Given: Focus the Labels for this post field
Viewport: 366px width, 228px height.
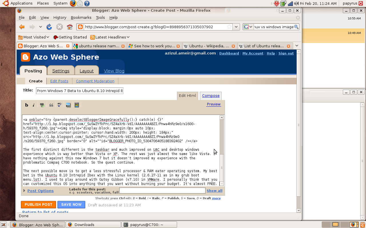Looking at the screenshot, I should 162,190.
